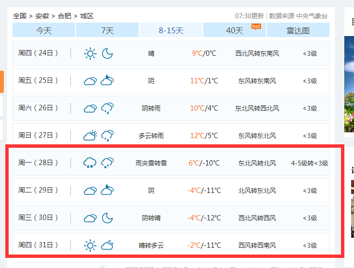Click overcast day icon for 周三 30日

(91, 218)
